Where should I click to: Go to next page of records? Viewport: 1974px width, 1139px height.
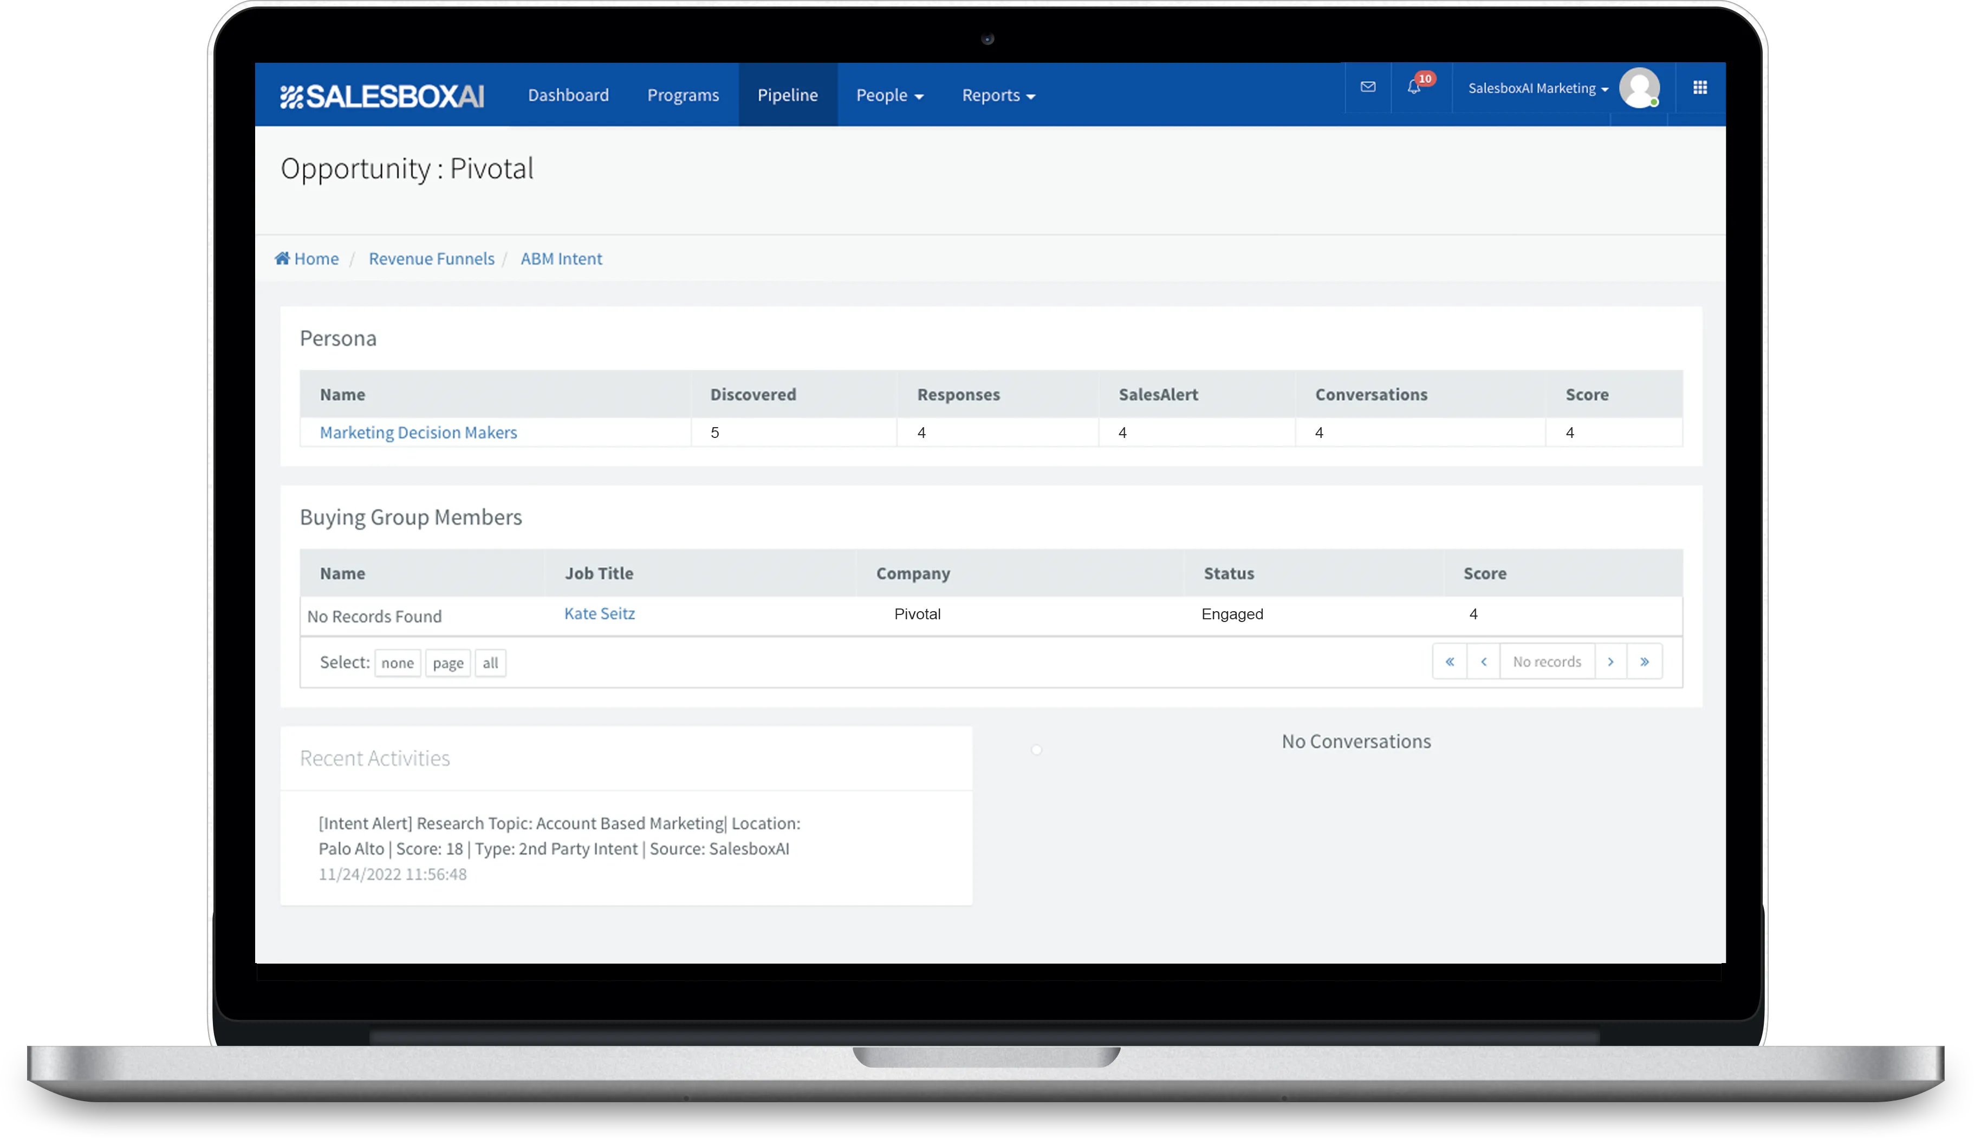[x=1610, y=662]
